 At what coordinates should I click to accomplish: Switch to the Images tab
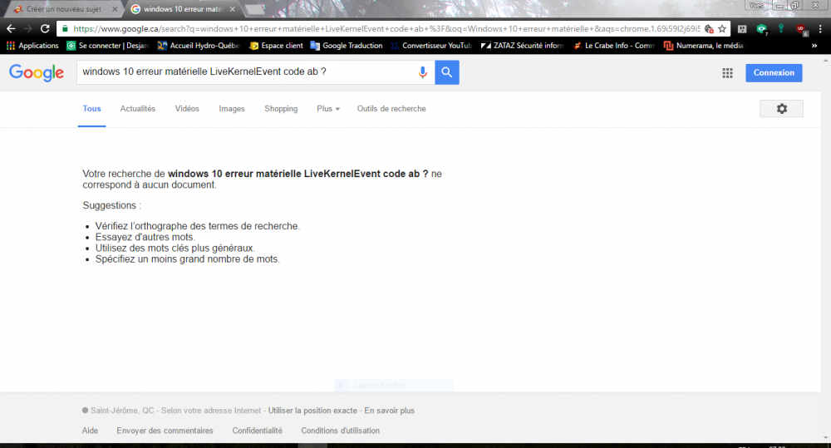(232, 109)
